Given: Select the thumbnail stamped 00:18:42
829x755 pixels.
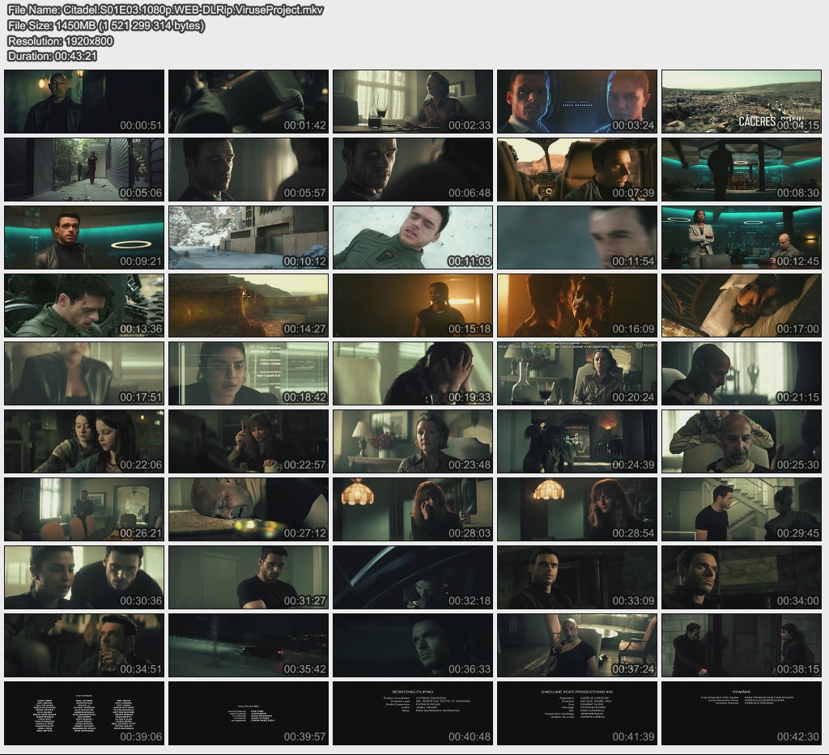Looking at the screenshot, I should tap(249, 374).
